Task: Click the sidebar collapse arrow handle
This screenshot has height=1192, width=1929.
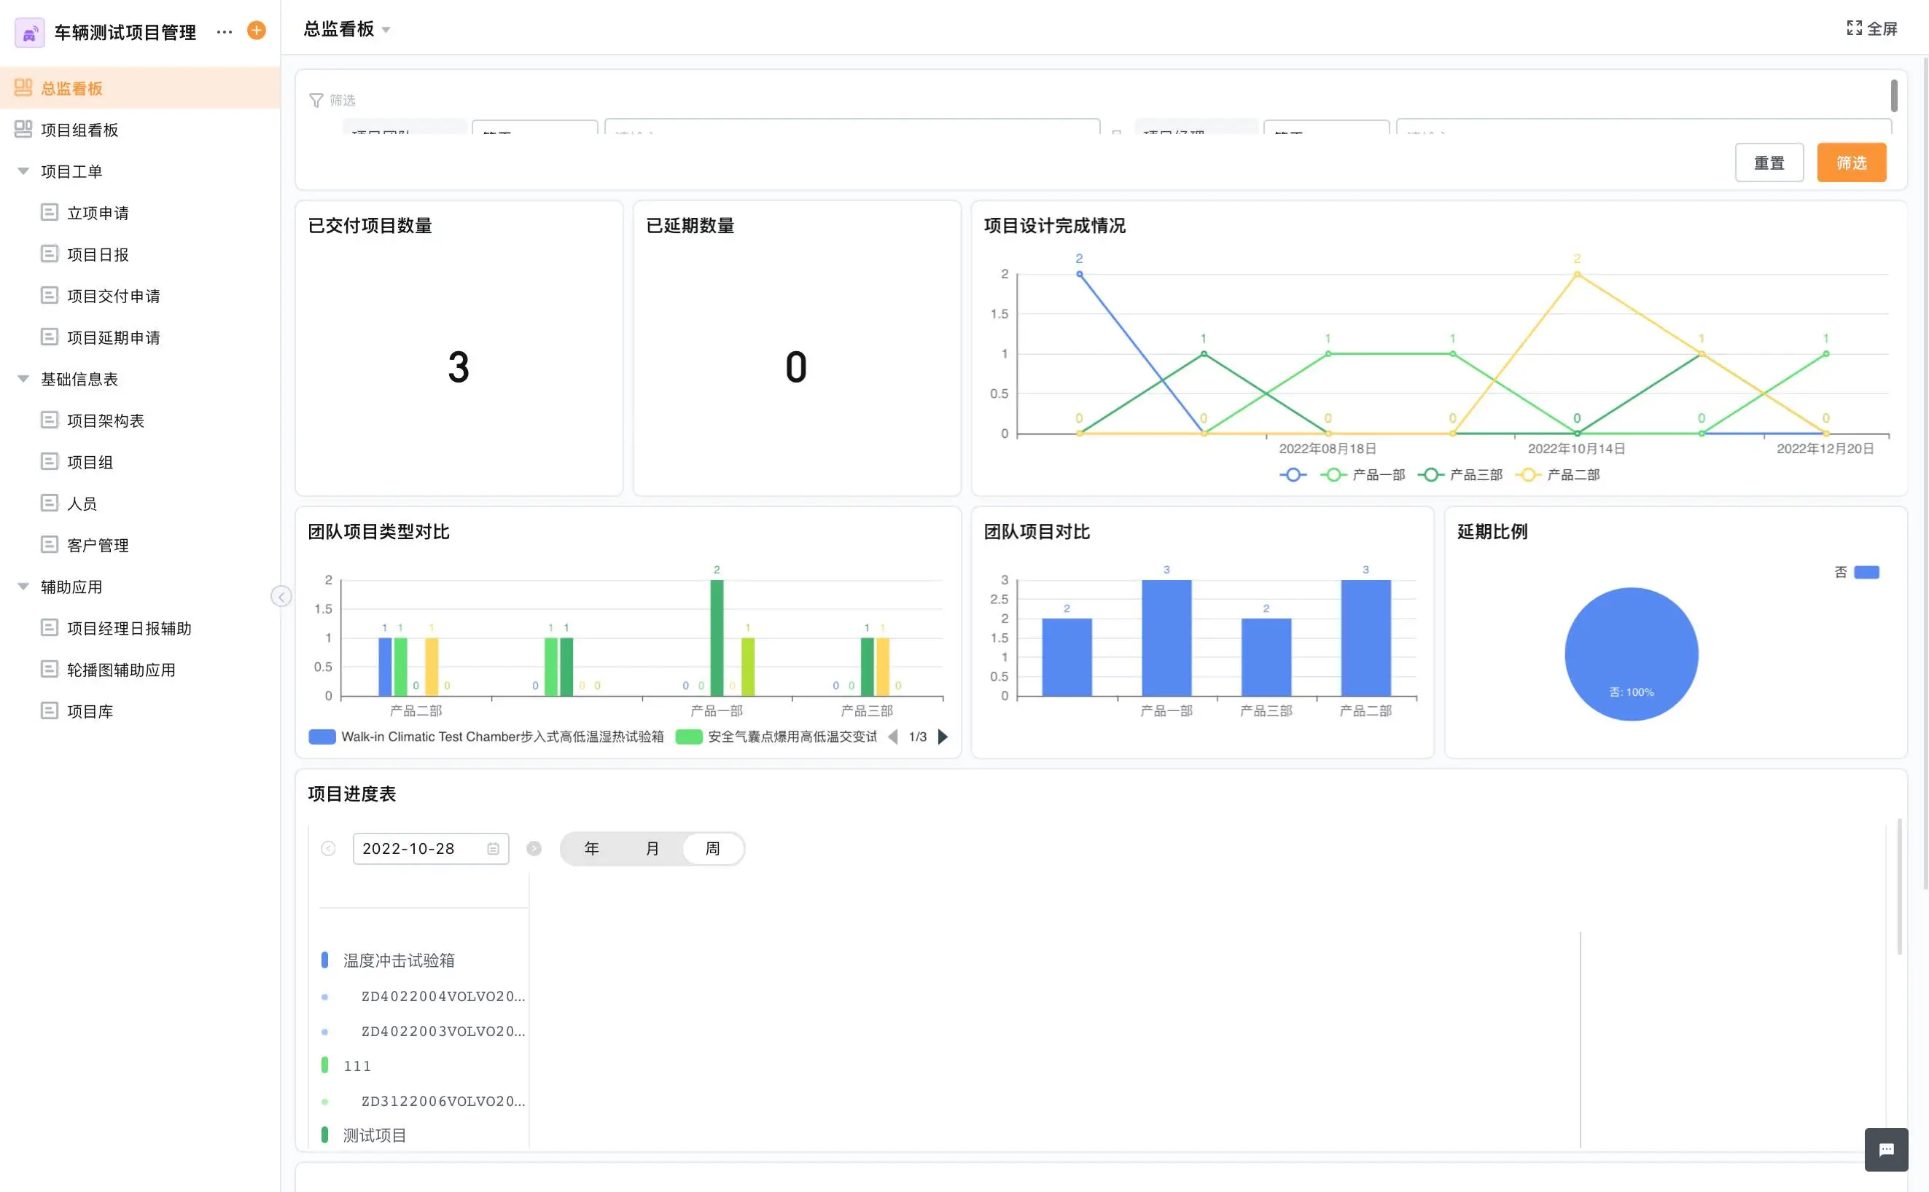Action: click(x=281, y=596)
